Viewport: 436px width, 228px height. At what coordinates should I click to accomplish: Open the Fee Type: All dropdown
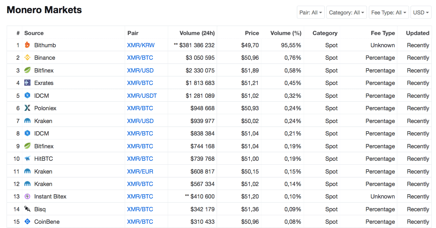[x=388, y=12]
